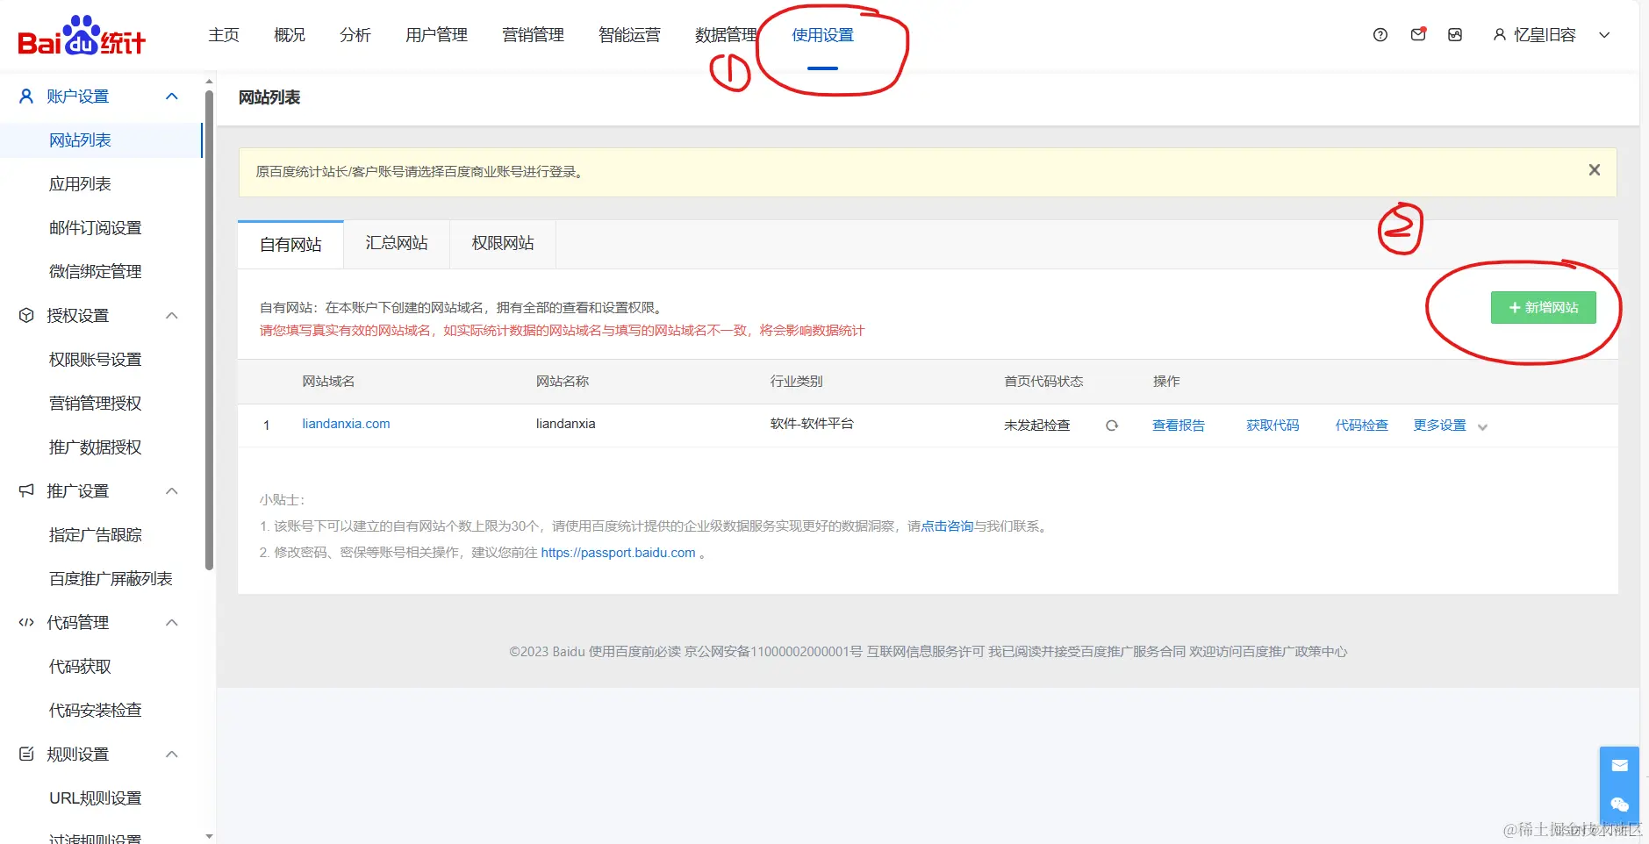The image size is (1649, 844).
Task: Click the user icon next to 忆星旧容
Action: pyautogui.click(x=1497, y=34)
